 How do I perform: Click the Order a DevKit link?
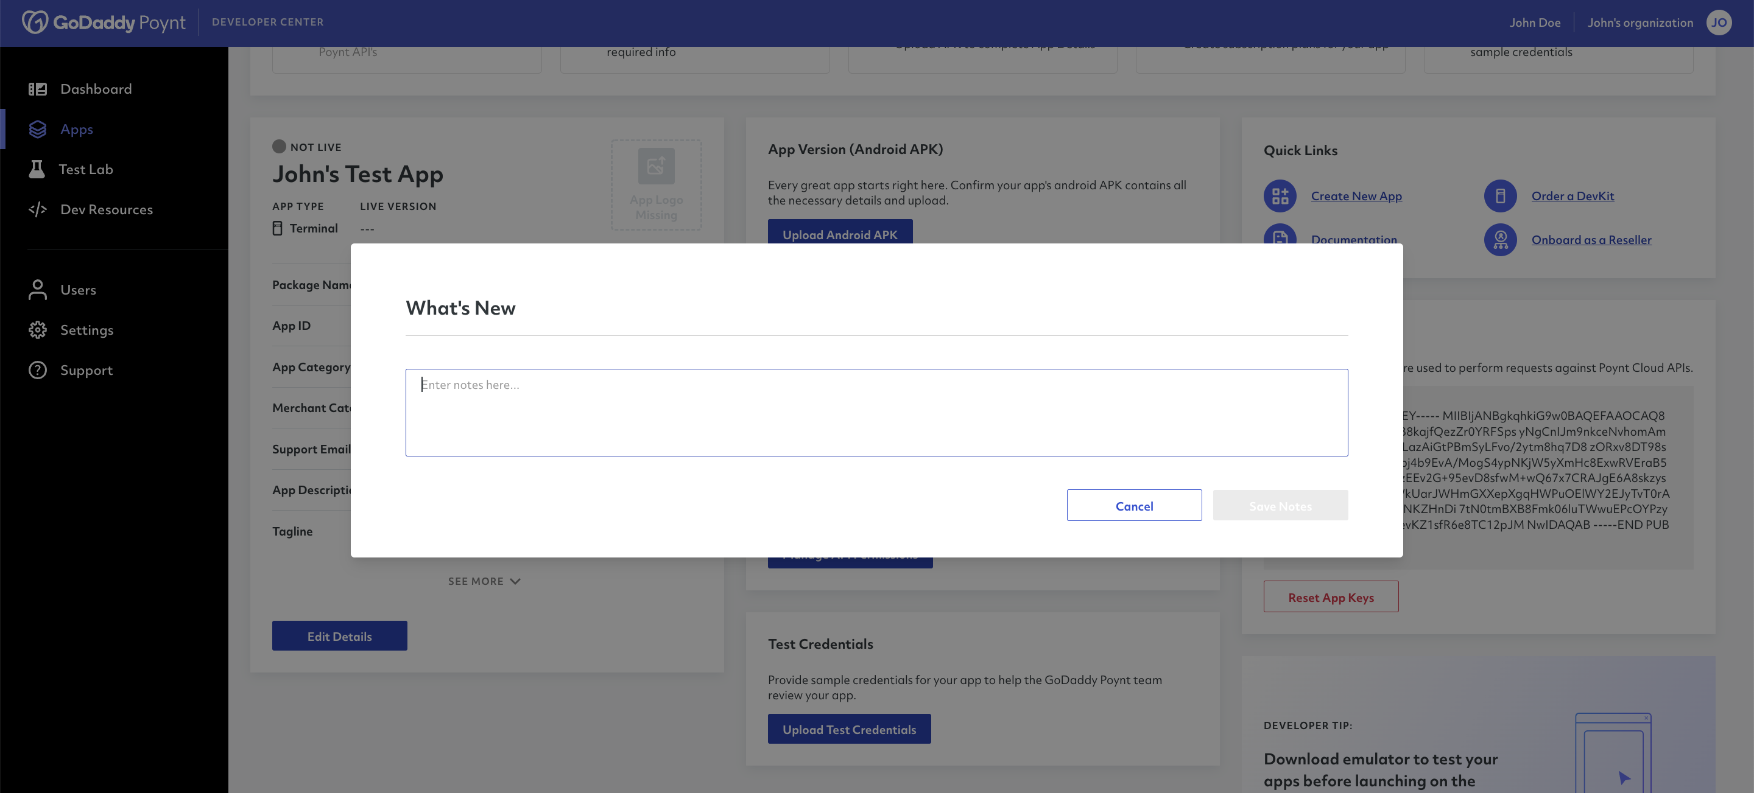point(1574,196)
